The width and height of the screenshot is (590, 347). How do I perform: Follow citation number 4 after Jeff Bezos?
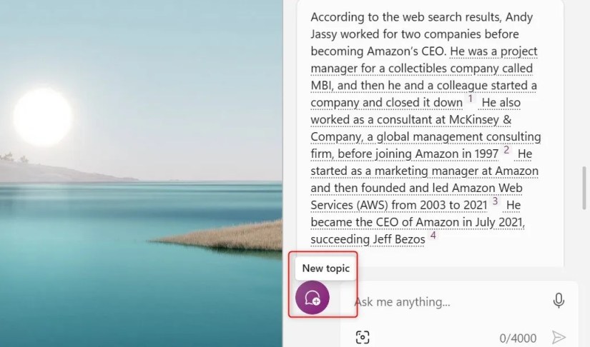(x=433, y=236)
